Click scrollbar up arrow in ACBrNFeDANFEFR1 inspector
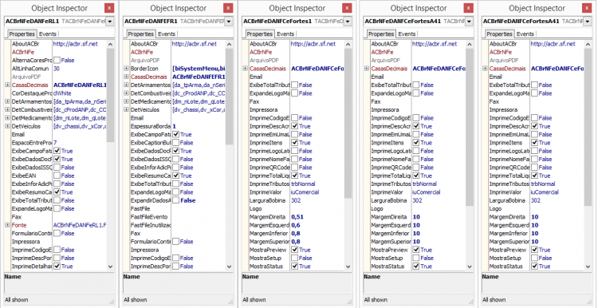The height and width of the screenshot is (308, 598). click(229, 44)
